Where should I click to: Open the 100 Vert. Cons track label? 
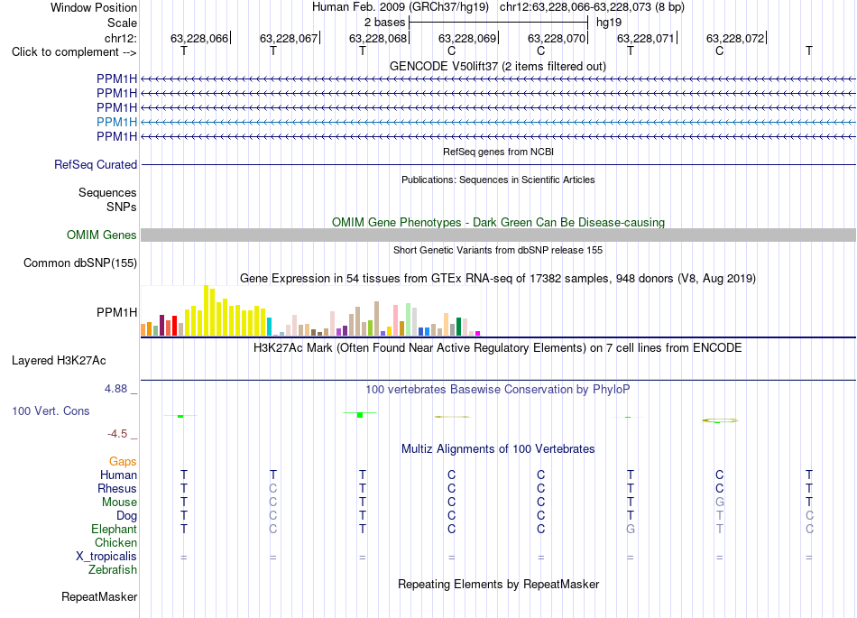[51, 410]
